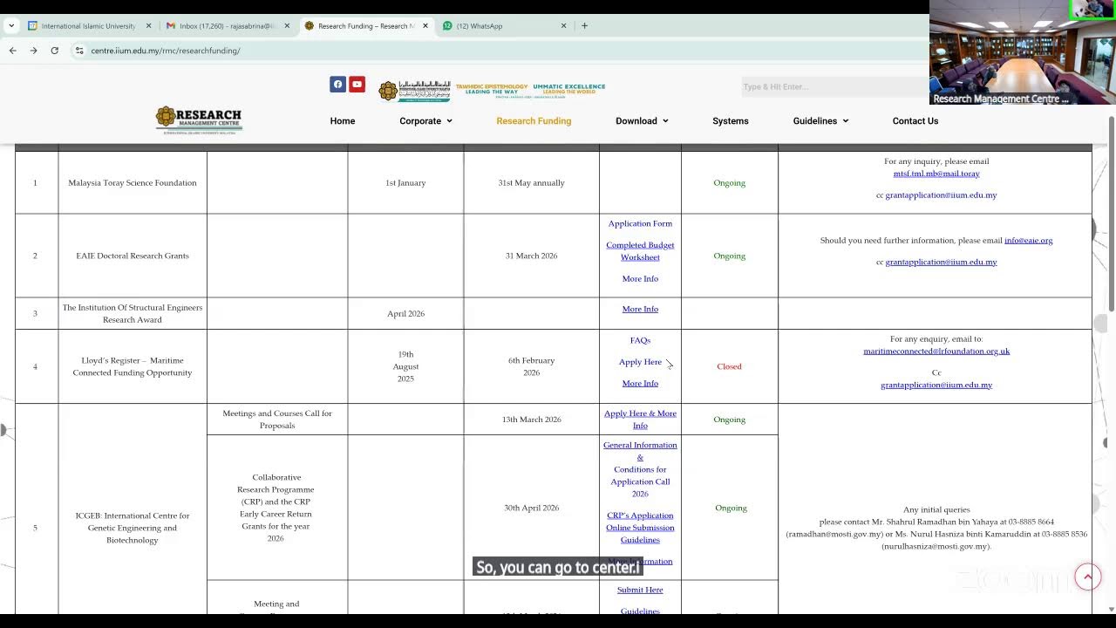This screenshot has width=1116, height=628.
Task: Expand the Corporate dropdown menu
Action: pyautogui.click(x=425, y=121)
